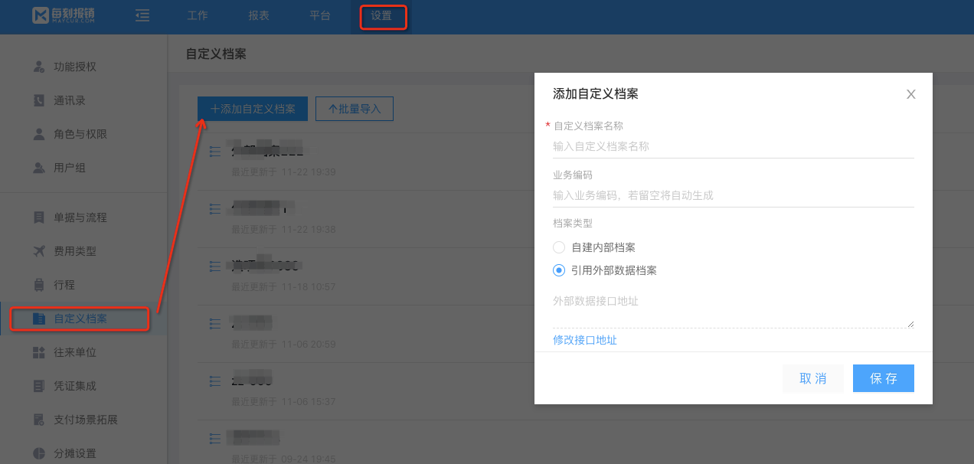This screenshot has width=974, height=464.
Task: Click the sidebar collapse icon in header
Action: [142, 15]
